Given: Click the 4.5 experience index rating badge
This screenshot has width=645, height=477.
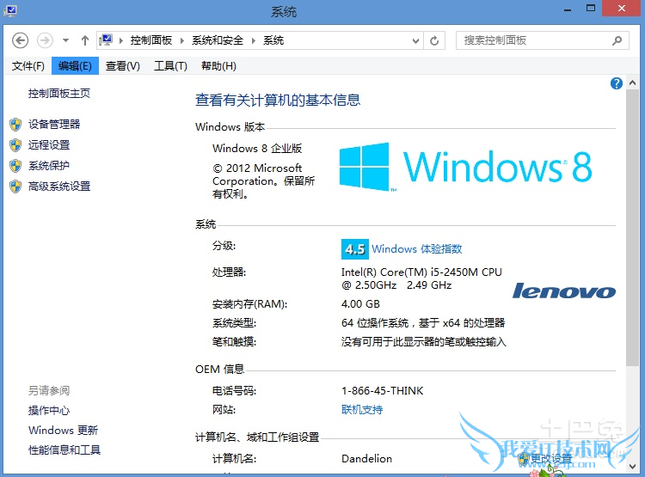Looking at the screenshot, I should coord(355,249).
